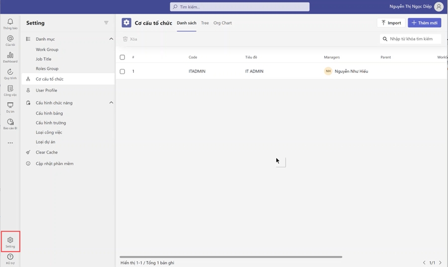Open the Dự án projects icon
The width and height of the screenshot is (448, 267).
[10, 106]
